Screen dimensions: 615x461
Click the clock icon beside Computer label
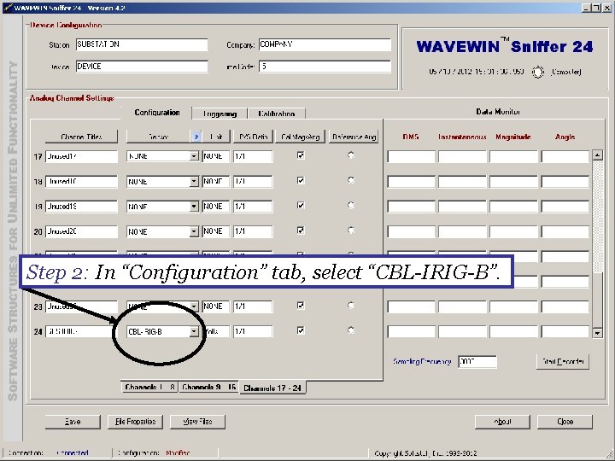coord(538,72)
